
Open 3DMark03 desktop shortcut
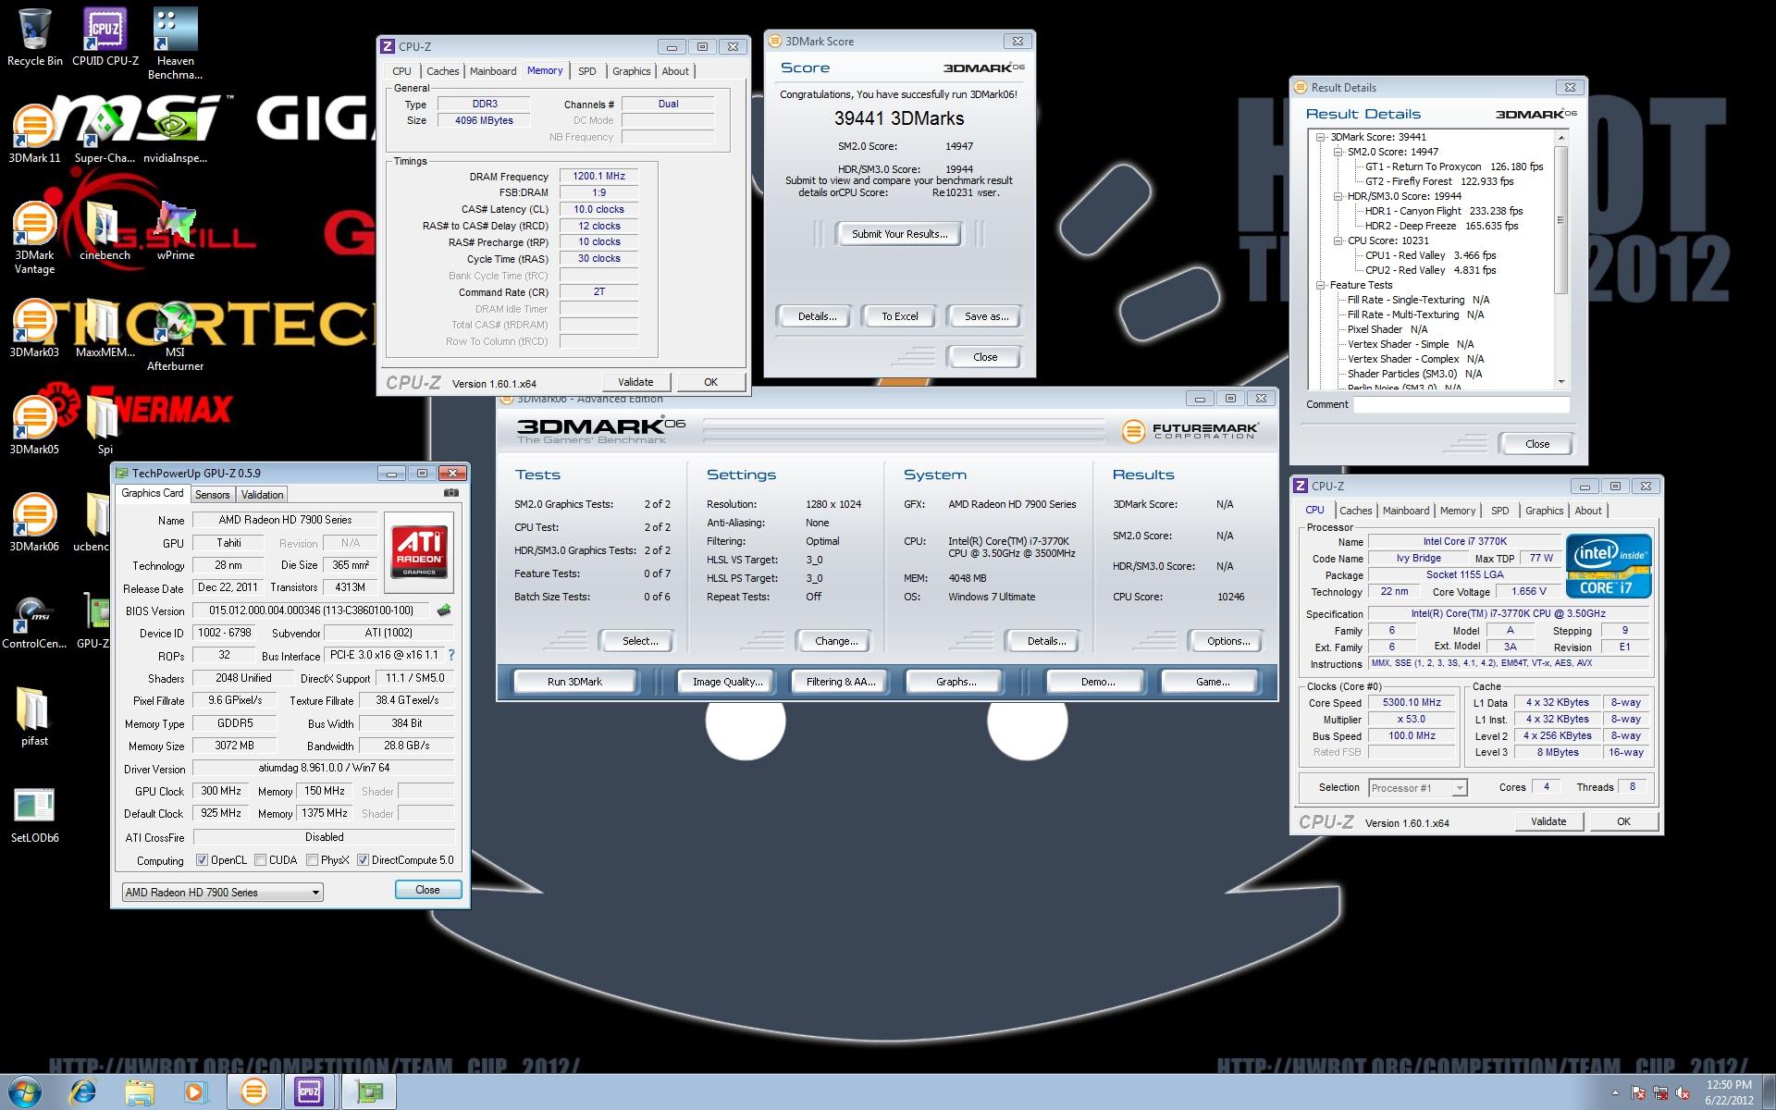tap(34, 328)
